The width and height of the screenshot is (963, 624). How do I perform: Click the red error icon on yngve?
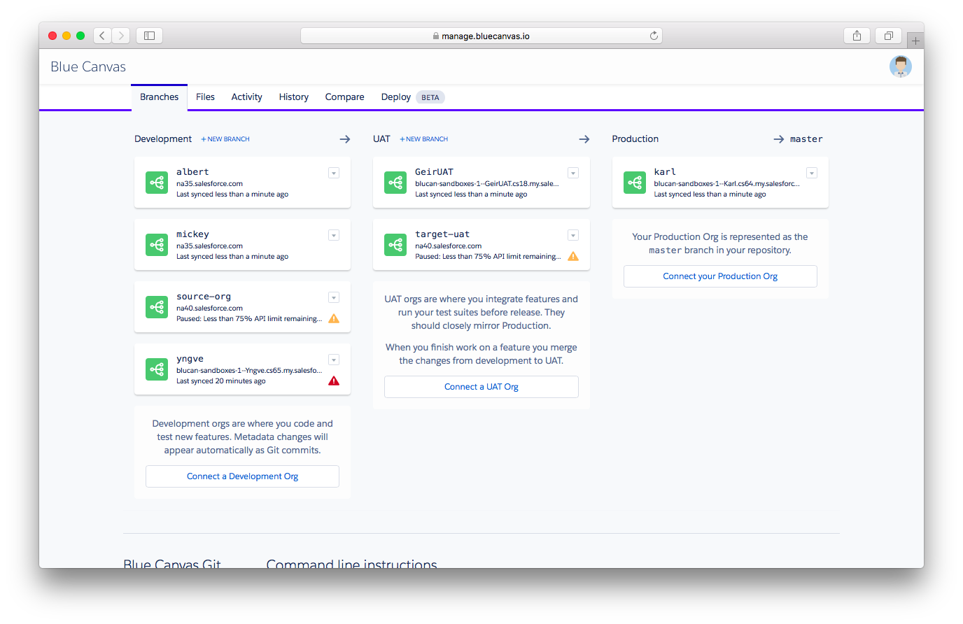pos(334,381)
